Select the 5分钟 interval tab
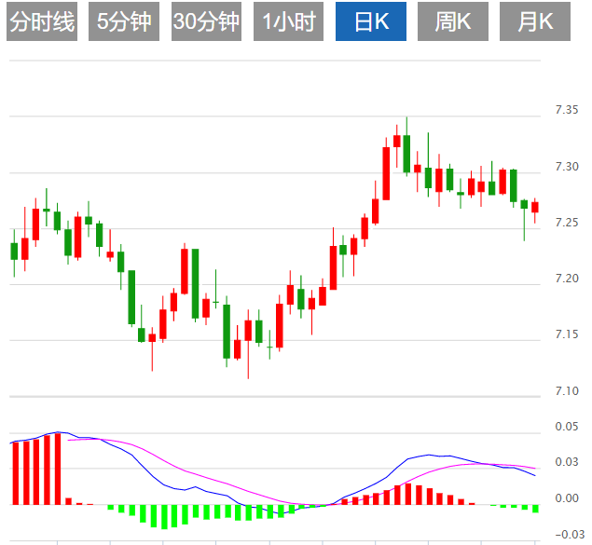The image size is (592, 545). pyautogui.click(x=124, y=21)
